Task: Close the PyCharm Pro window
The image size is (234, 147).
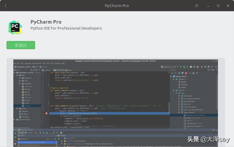Action: pyautogui.click(x=228, y=6)
